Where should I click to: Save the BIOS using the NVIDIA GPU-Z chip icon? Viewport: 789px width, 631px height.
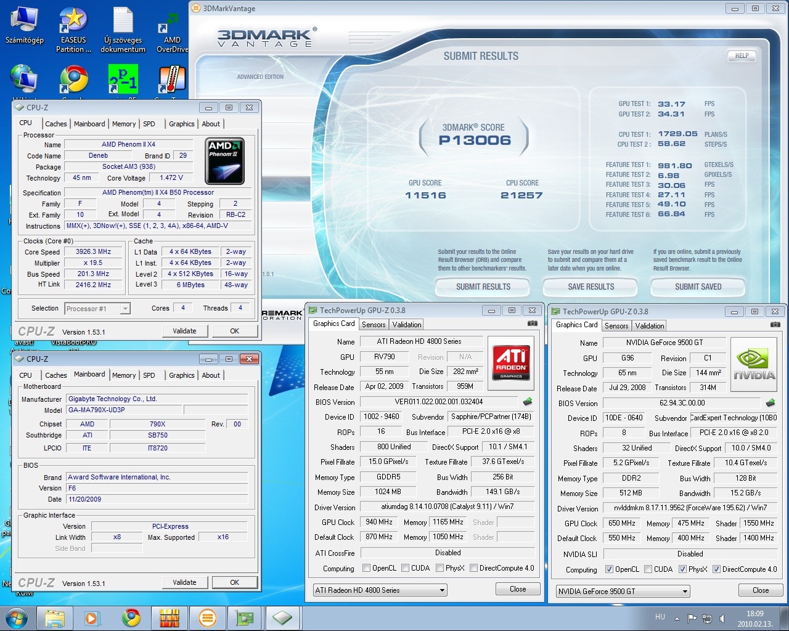[x=771, y=403]
